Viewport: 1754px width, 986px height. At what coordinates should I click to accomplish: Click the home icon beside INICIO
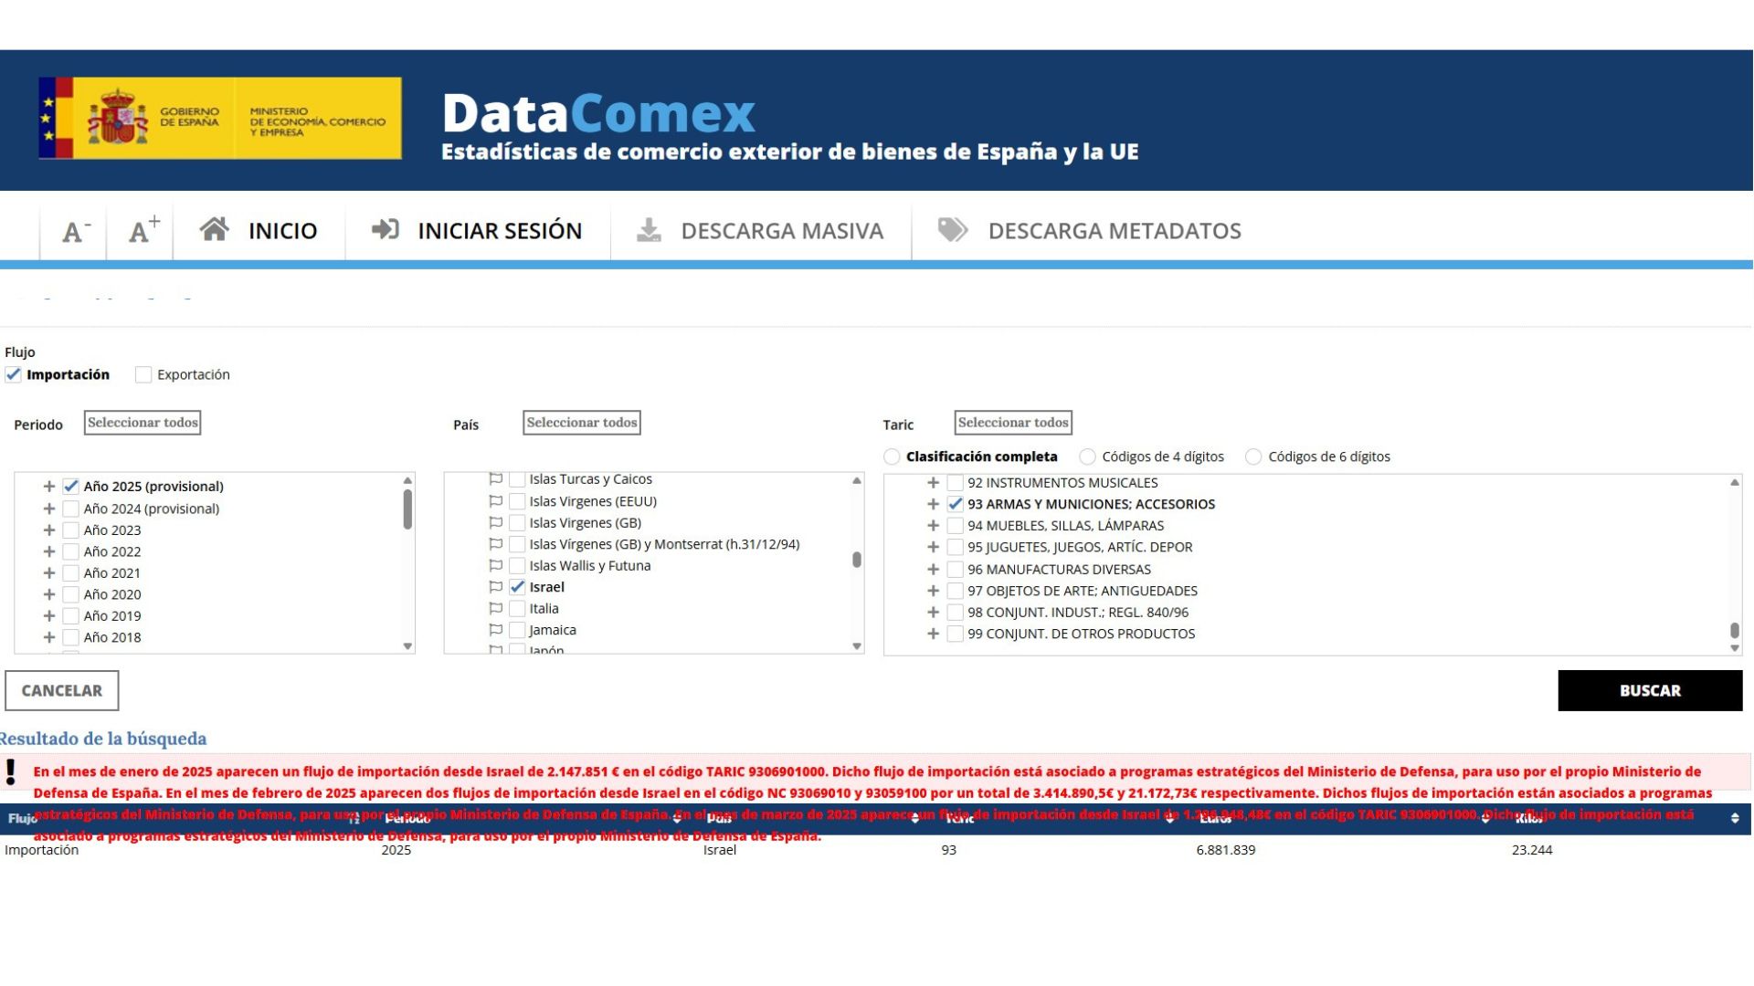(x=214, y=229)
